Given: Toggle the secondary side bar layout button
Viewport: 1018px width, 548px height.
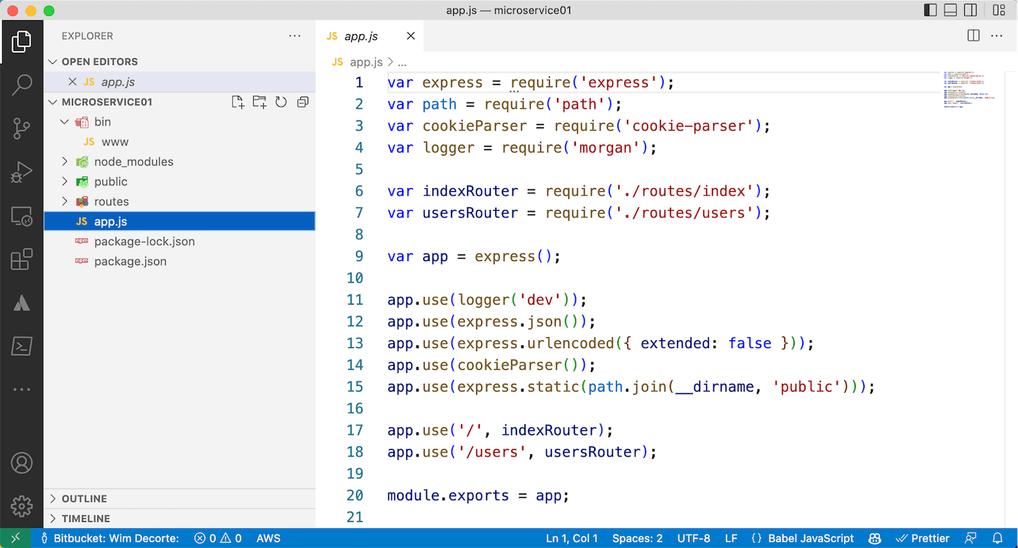Looking at the screenshot, I should [971, 10].
